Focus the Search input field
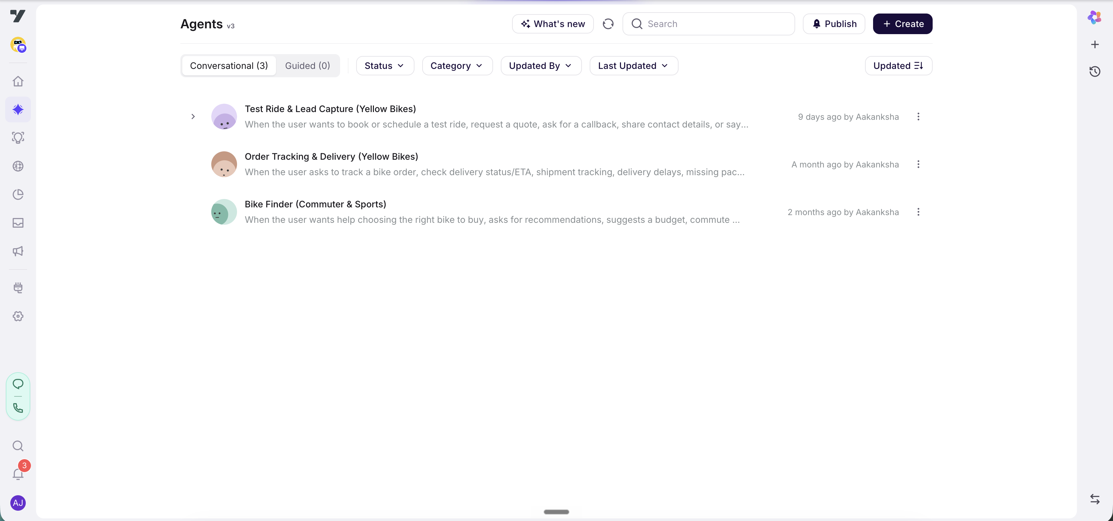 pyautogui.click(x=708, y=24)
